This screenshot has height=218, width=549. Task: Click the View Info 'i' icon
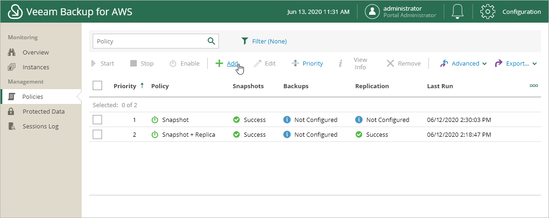[x=340, y=63]
